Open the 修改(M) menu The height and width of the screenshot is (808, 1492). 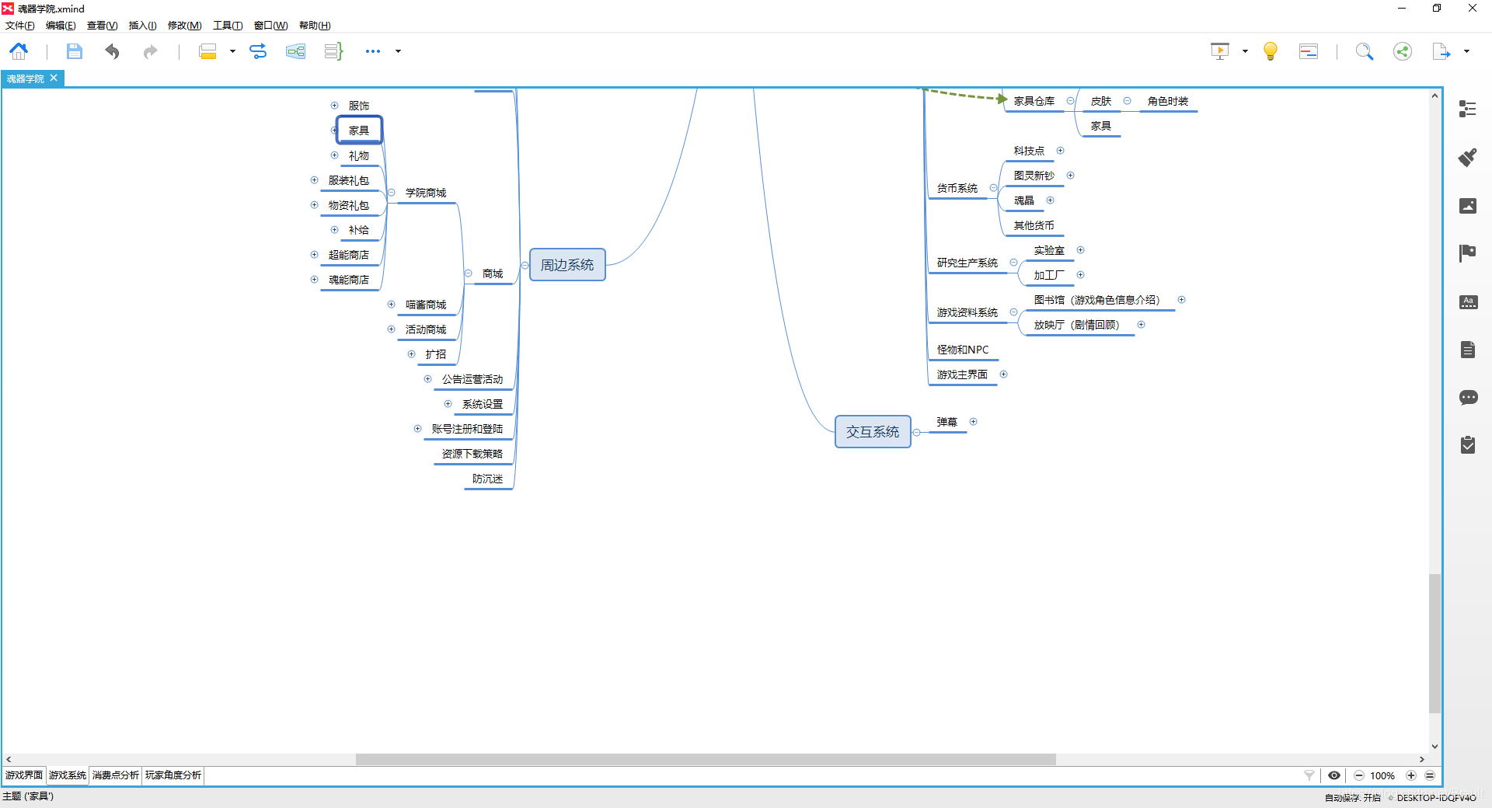184,26
